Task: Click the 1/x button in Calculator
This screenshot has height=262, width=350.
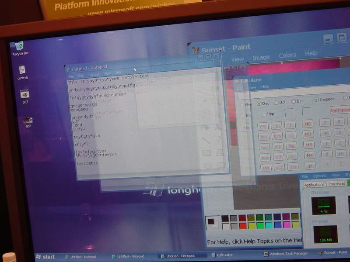Action: (293, 166)
